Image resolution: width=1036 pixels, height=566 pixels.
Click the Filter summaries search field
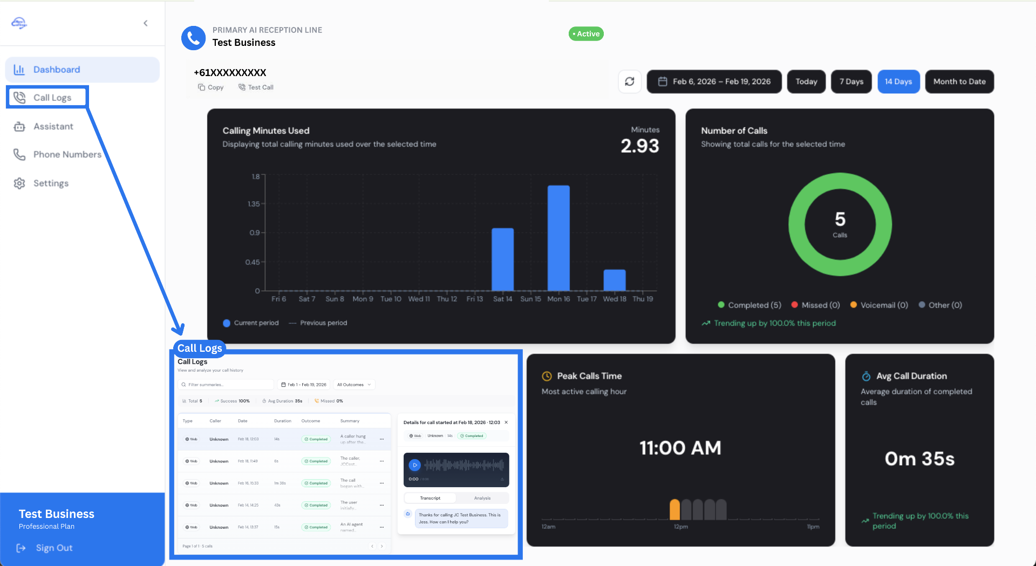[x=227, y=385]
